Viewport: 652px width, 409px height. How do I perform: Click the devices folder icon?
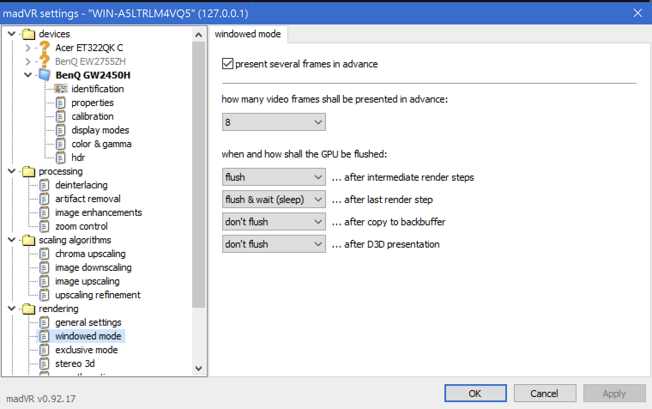29,34
